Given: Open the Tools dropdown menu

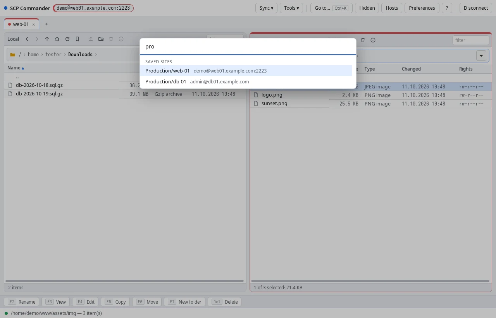Looking at the screenshot, I should [291, 8].
